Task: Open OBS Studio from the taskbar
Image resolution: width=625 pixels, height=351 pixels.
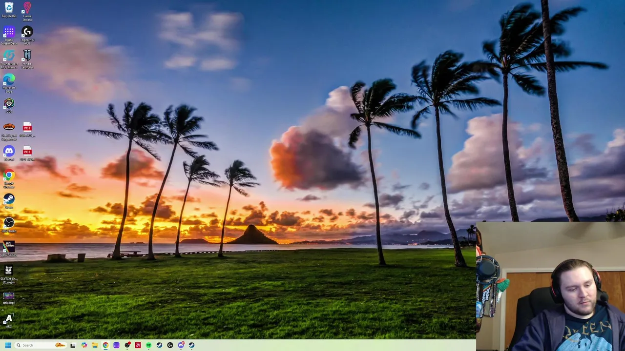Action: point(127,345)
